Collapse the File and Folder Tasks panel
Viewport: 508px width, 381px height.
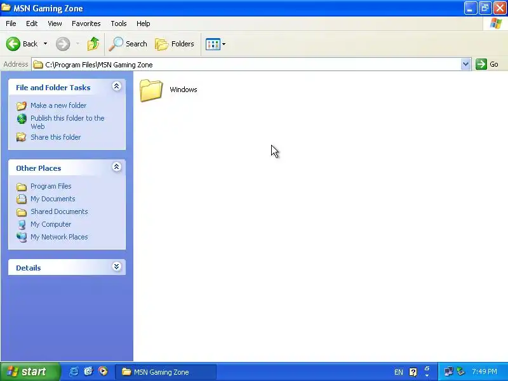pyautogui.click(x=117, y=86)
